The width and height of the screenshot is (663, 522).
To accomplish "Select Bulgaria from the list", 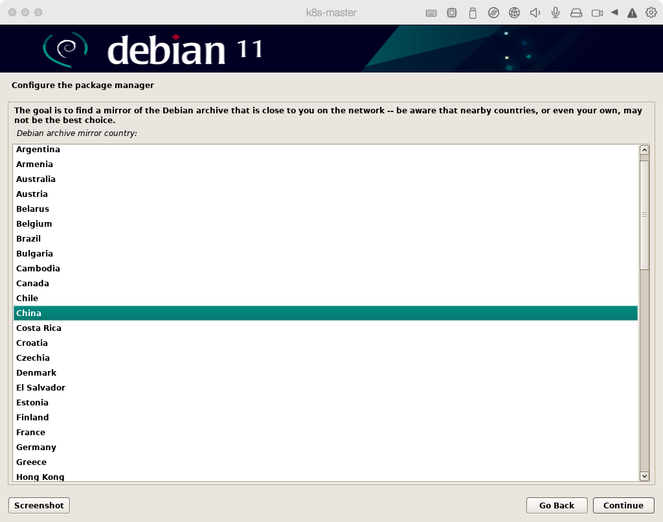I will pyautogui.click(x=326, y=253).
